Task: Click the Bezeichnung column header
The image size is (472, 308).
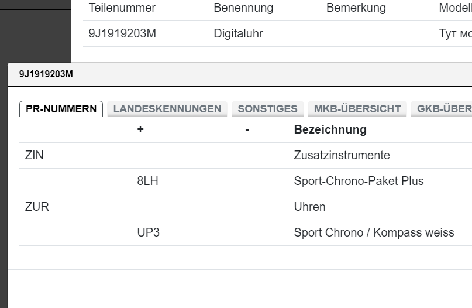Action: click(330, 129)
